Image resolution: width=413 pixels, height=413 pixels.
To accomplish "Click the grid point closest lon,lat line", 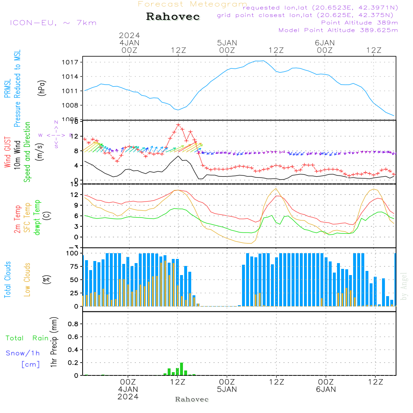I will click(305, 15).
